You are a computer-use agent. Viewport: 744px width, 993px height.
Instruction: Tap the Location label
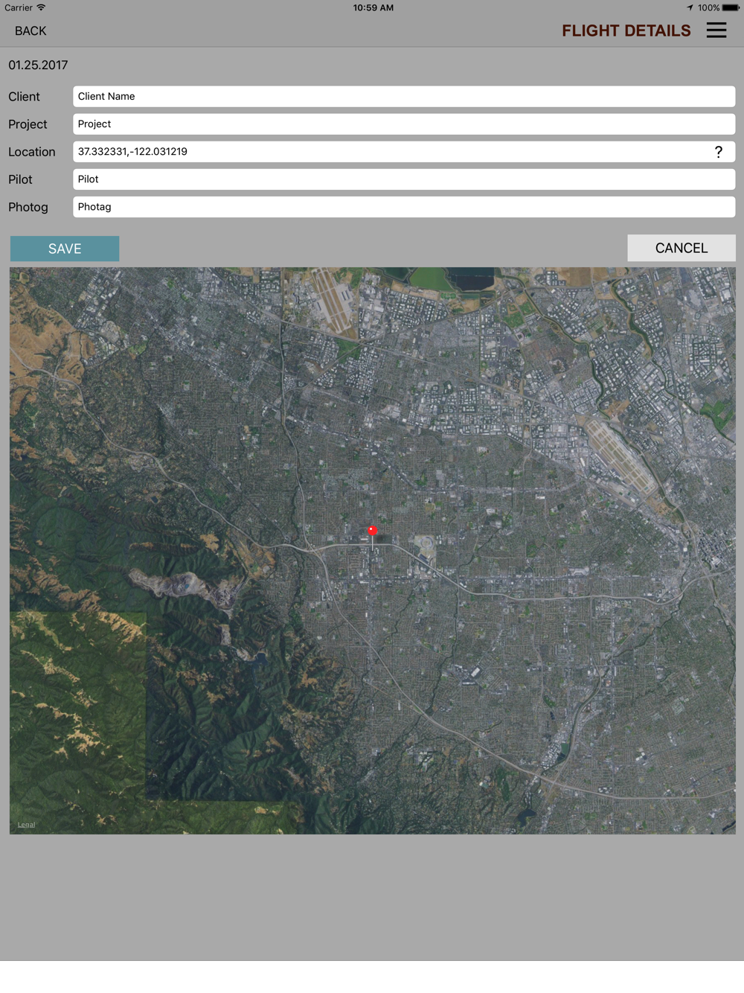[32, 152]
